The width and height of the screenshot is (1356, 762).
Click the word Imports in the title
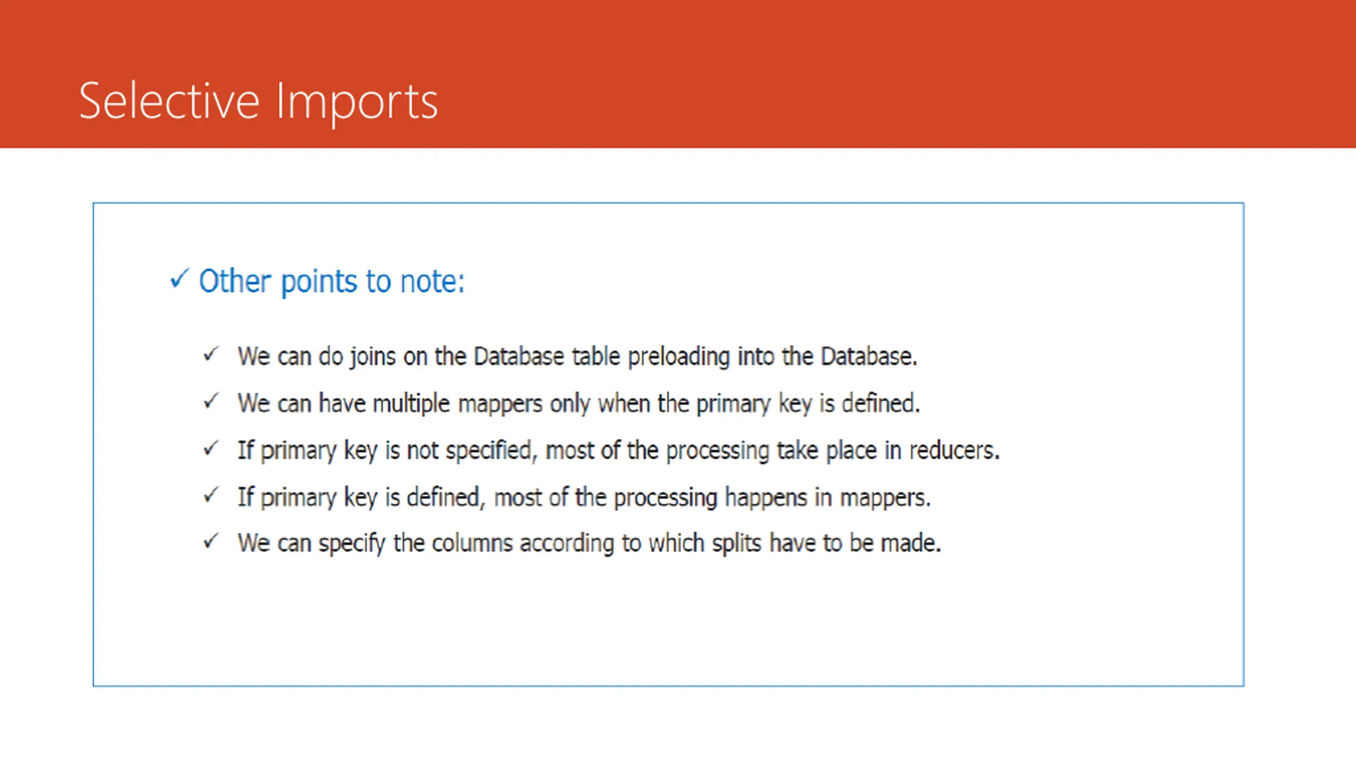pyautogui.click(x=357, y=103)
